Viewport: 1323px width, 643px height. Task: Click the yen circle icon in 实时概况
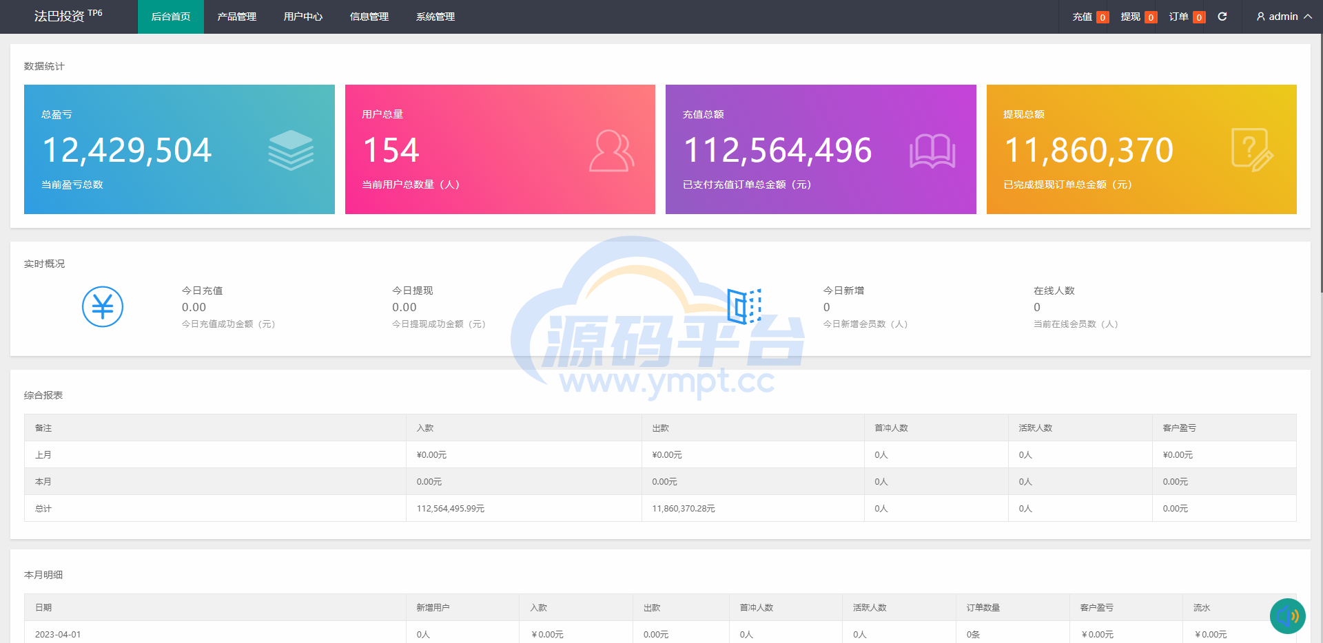[103, 306]
